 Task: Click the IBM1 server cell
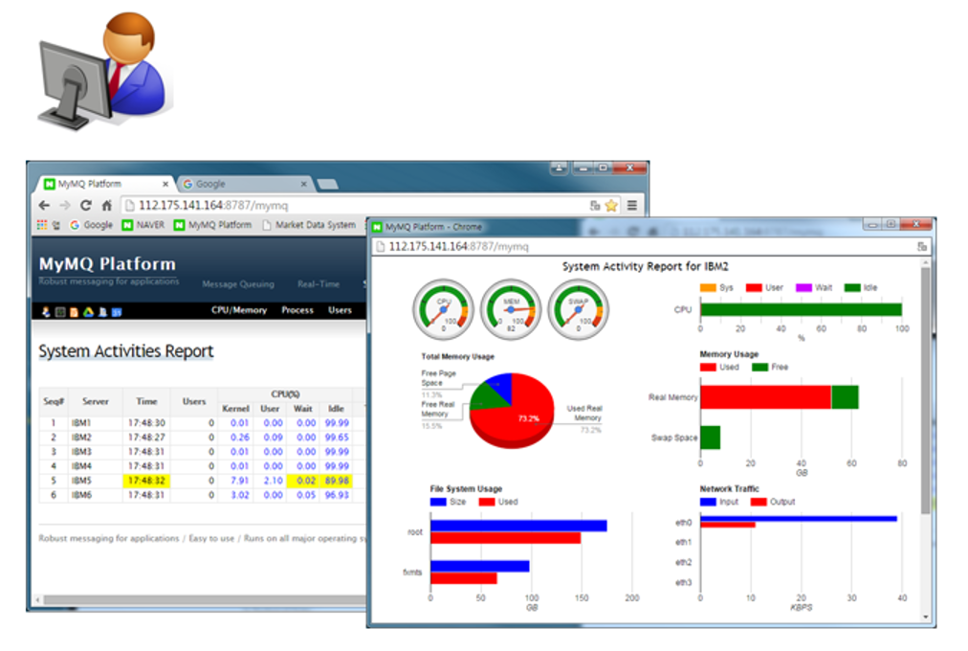95,423
